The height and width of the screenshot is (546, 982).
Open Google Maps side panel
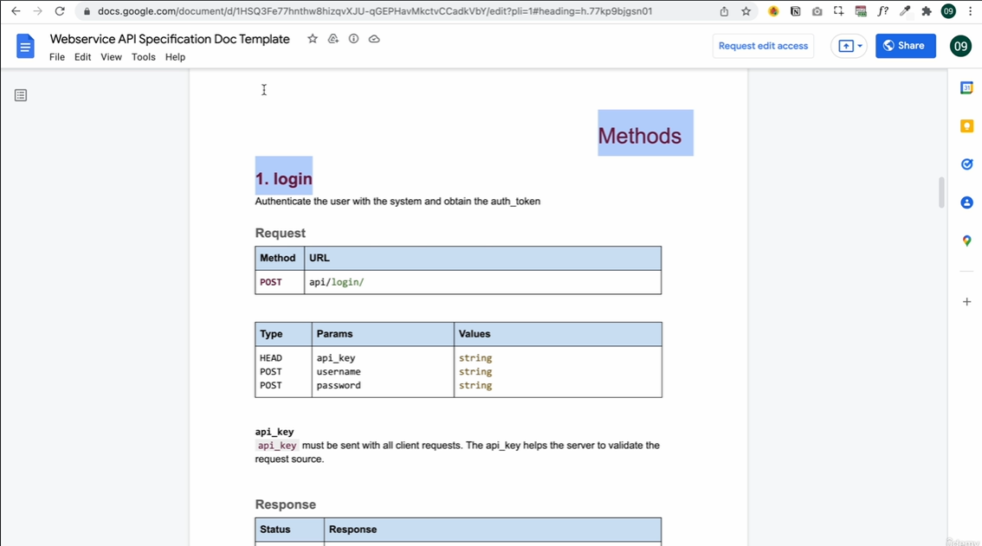coord(967,241)
